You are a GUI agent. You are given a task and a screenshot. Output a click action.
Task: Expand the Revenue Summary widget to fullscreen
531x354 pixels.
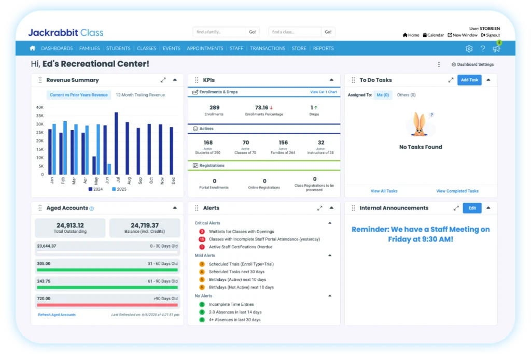(x=163, y=80)
